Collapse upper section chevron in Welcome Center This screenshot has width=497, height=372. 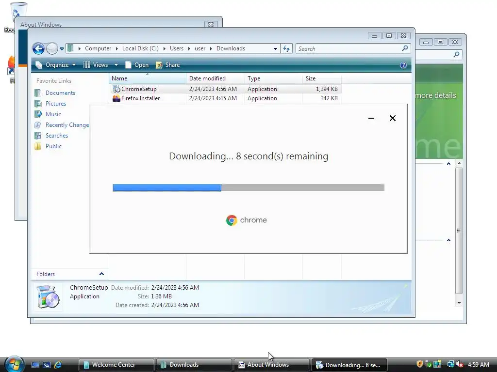pyautogui.click(x=448, y=164)
